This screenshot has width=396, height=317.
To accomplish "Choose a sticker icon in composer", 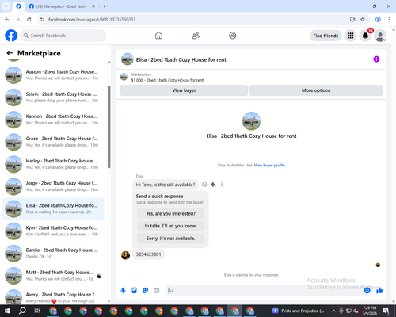I will pyautogui.click(x=145, y=291).
